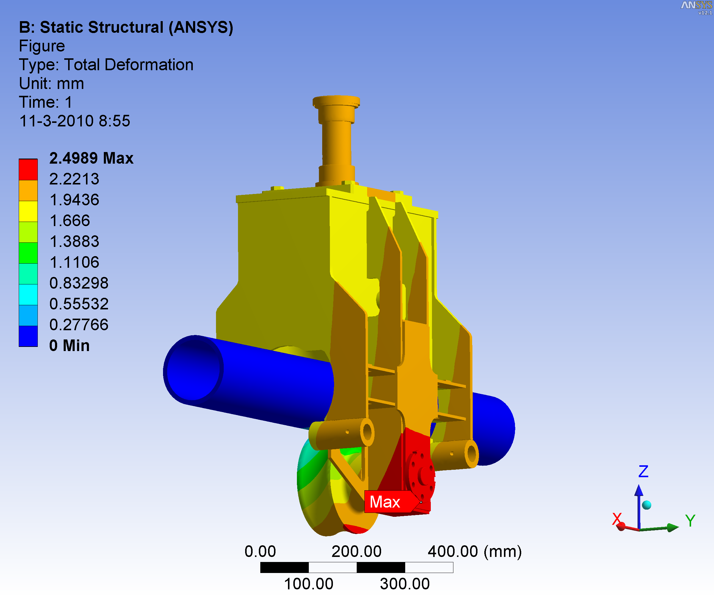Click the title "B: Static Structural (ANSYS)"
The width and height of the screenshot is (714, 595).
tap(126, 27)
